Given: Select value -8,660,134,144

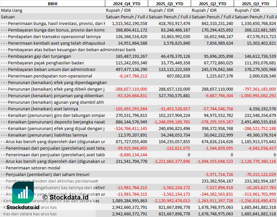Looking at the screenshot, I should tap(133, 155).
